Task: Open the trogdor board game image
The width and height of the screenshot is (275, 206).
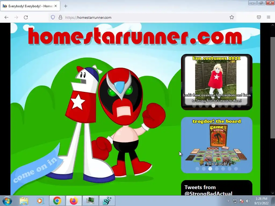Action: coord(217,145)
